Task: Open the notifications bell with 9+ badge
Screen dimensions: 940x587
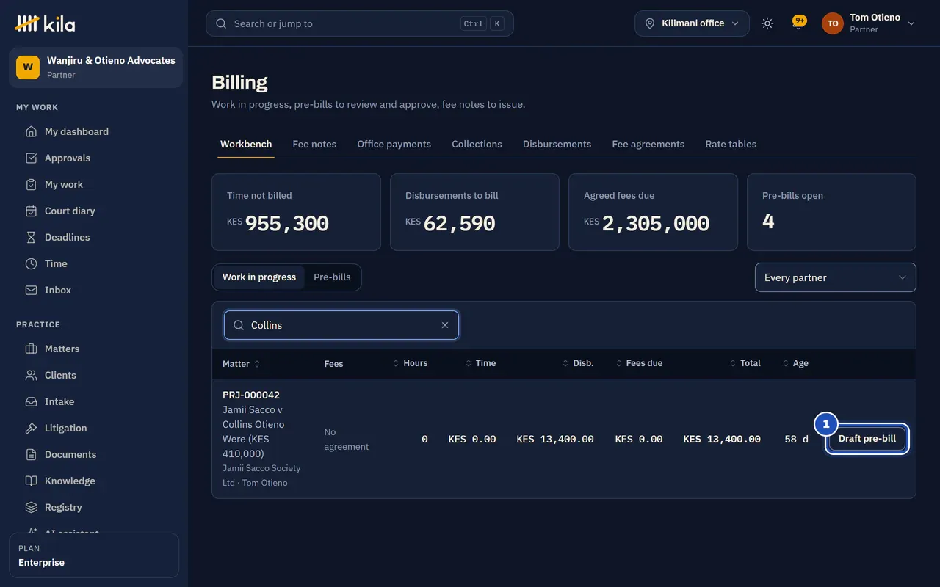Action: coord(799,23)
